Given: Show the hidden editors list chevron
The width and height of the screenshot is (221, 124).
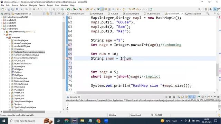Looking at the screenshot, I should pyautogui.click(x=208, y=14).
